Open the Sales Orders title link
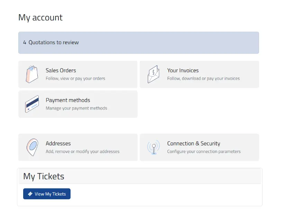The width and height of the screenshot is (286, 210). 61,70
